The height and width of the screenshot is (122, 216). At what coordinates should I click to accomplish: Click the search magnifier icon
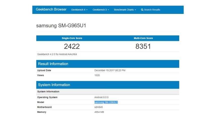pyautogui.click(x=142, y=10)
